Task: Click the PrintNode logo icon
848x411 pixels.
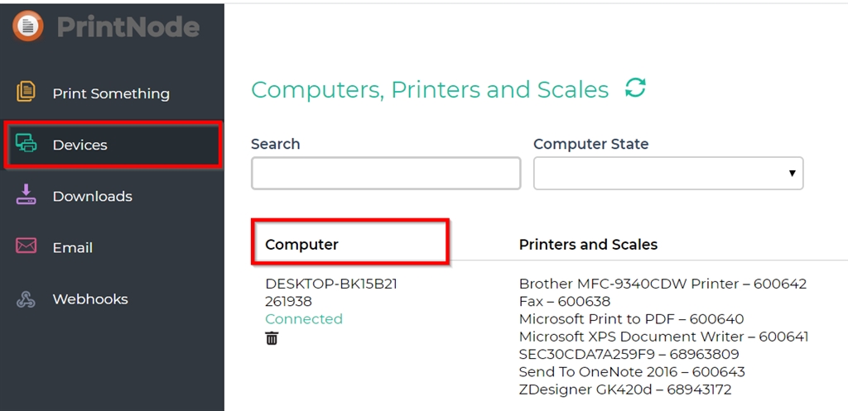Action: pyautogui.click(x=27, y=26)
